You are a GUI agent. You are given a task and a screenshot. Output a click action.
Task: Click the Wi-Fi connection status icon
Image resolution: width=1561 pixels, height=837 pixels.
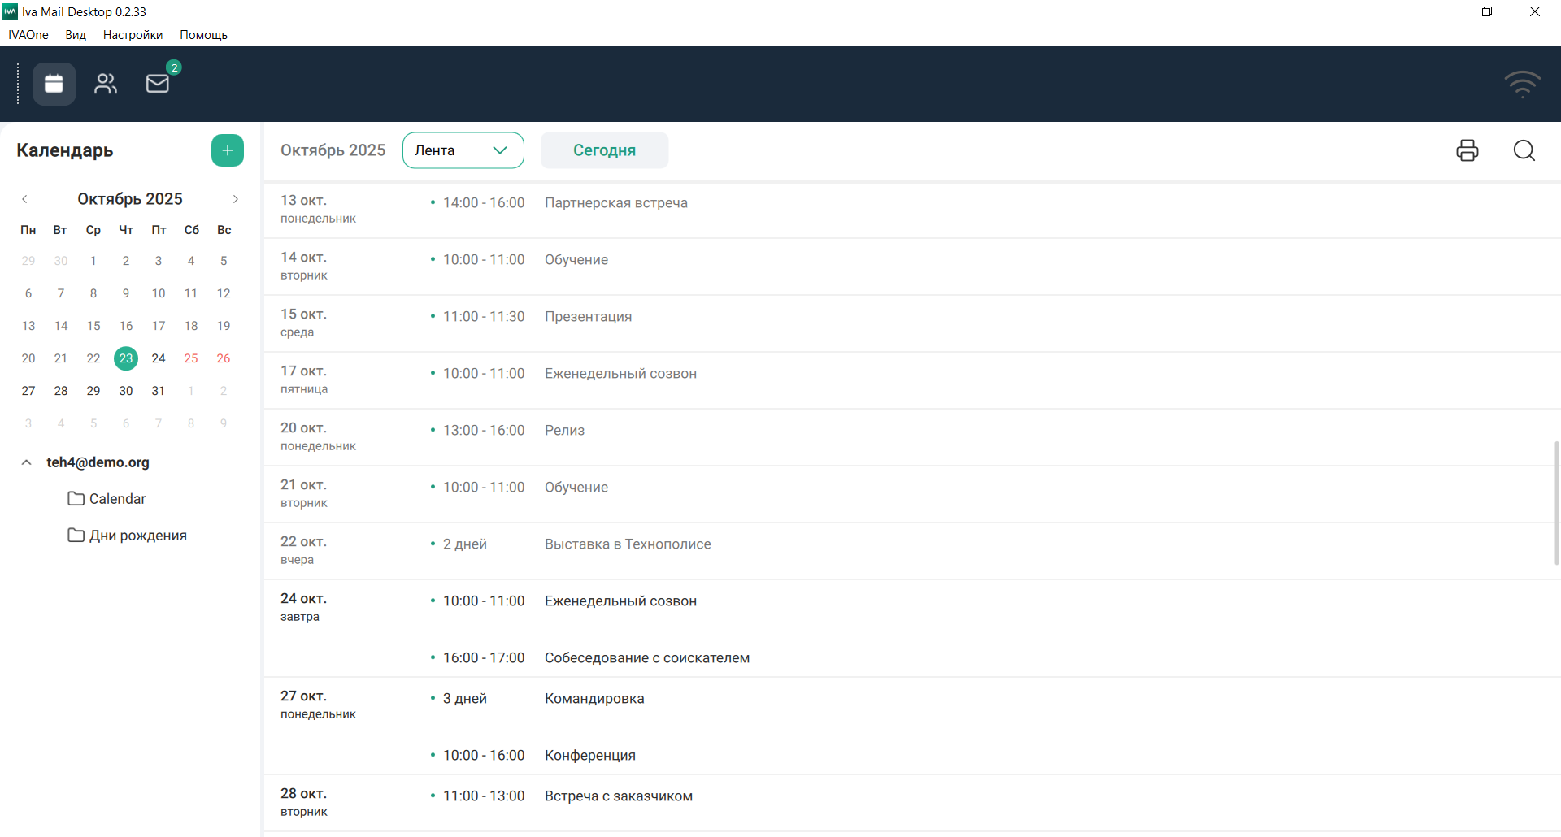(1521, 85)
